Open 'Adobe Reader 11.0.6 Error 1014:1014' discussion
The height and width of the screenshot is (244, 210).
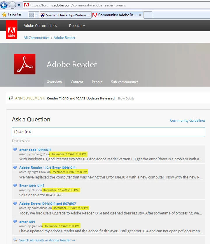point(47,168)
